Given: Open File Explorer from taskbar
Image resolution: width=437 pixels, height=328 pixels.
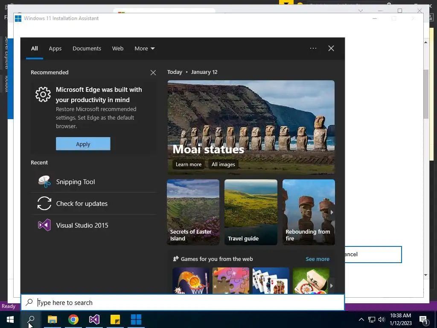Looking at the screenshot, I should (x=52, y=319).
